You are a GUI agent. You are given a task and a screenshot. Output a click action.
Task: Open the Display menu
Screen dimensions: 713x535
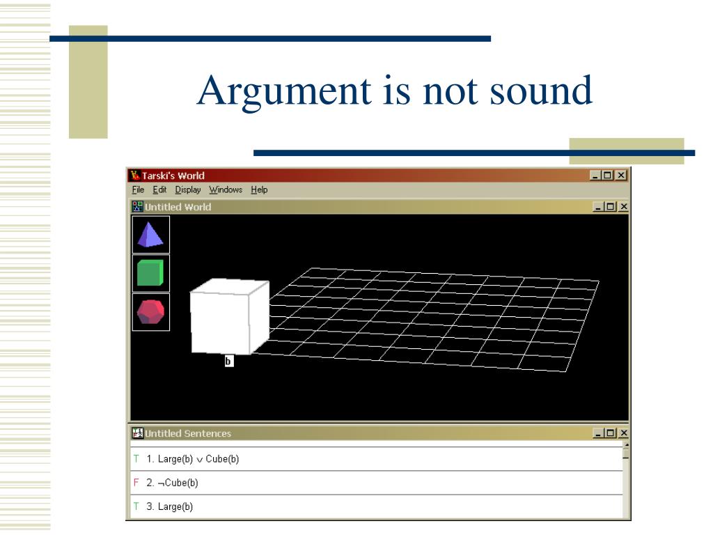(188, 189)
